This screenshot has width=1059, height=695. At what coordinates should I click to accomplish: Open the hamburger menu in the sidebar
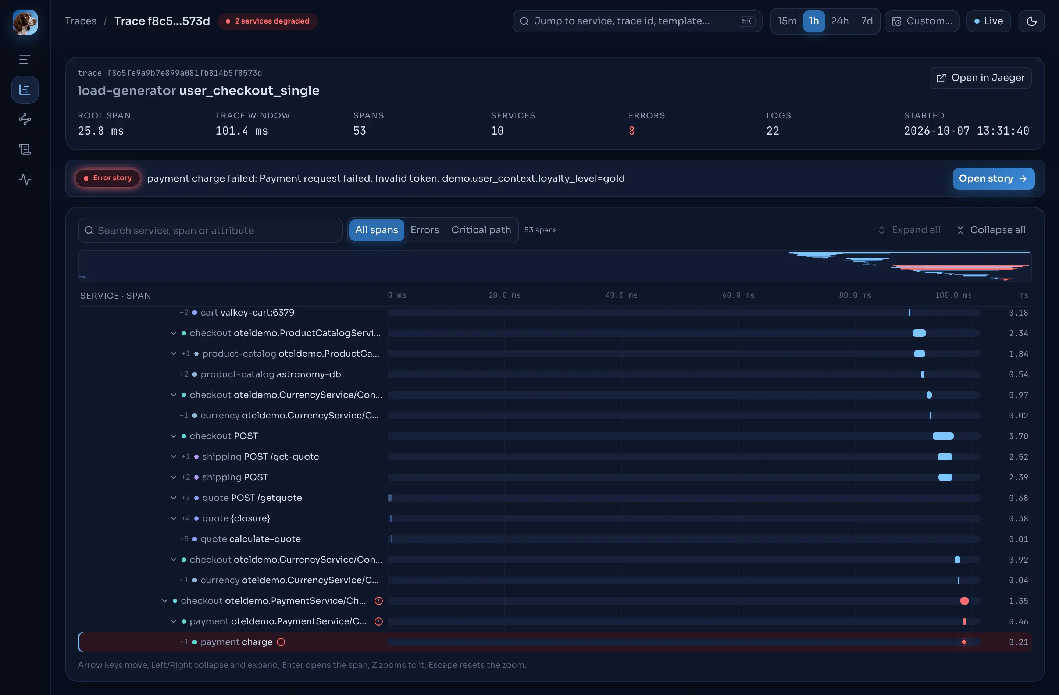(25, 60)
